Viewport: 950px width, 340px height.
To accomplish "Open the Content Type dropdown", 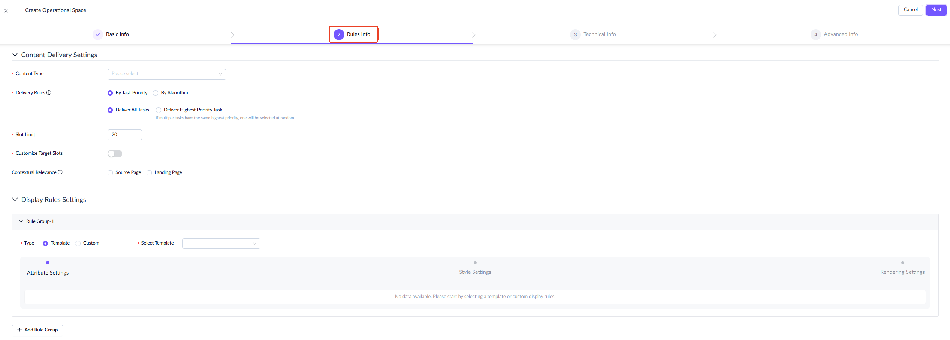I will 167,74.
